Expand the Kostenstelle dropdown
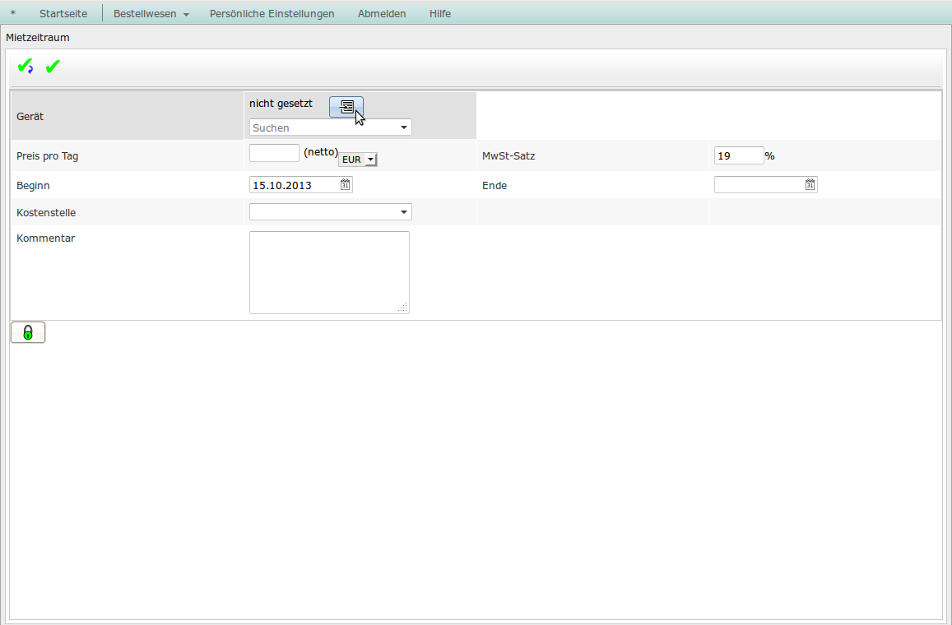The height and width of the screenshot is (625, 952). tap(403, 212)
